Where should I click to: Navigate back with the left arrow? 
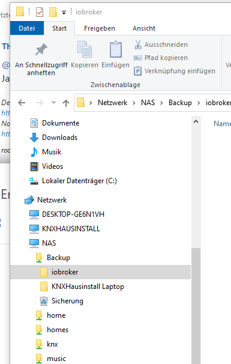point(22,103)
